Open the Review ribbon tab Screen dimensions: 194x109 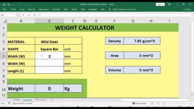[x=74, y=9]
